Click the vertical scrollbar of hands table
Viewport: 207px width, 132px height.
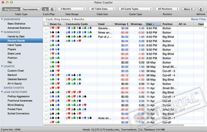pos(205,28)
